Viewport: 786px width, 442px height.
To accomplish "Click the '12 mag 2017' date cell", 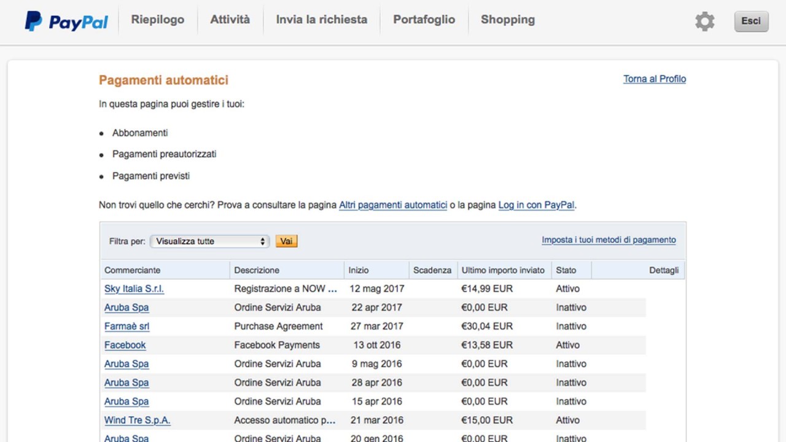I will click(x=377, y=289).
